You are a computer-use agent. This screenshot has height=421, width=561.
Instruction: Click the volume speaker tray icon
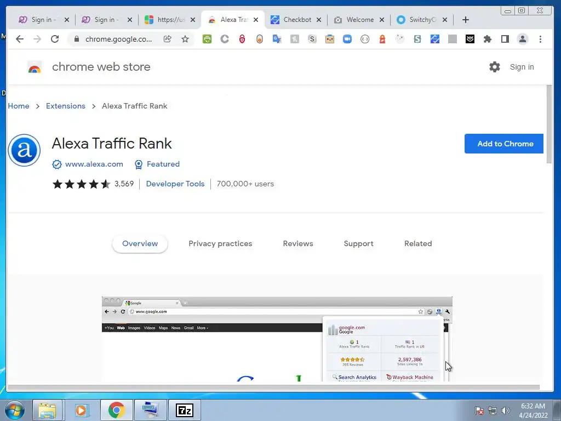pyautogui.click(x=505, y=410)
